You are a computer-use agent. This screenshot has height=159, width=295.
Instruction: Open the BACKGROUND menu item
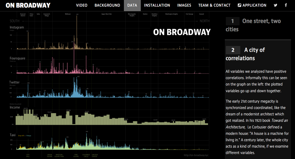click(x=107, y=5)
